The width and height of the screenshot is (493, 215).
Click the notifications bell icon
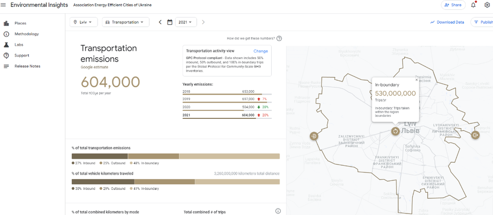point(473,5)
